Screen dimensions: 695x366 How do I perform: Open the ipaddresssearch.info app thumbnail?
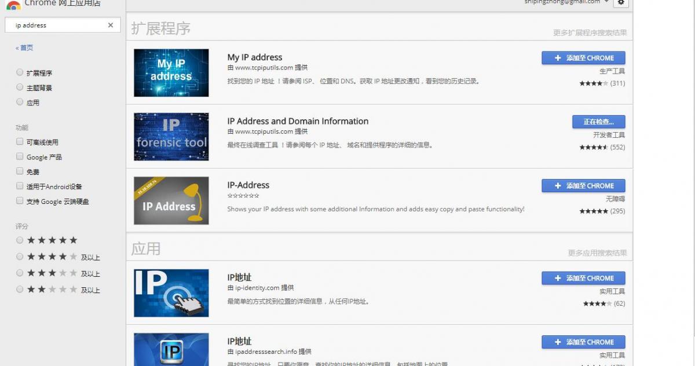pyautogui.click(x=171, y=349)
